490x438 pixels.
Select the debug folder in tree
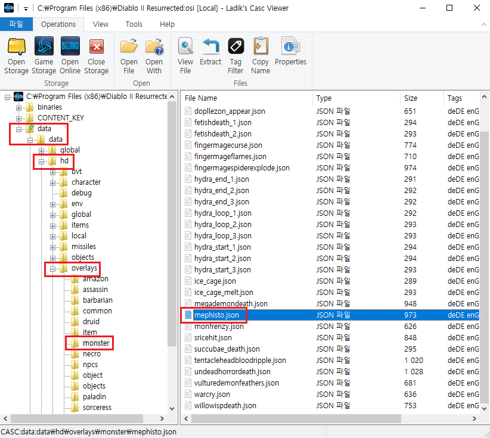pos(81,192)
